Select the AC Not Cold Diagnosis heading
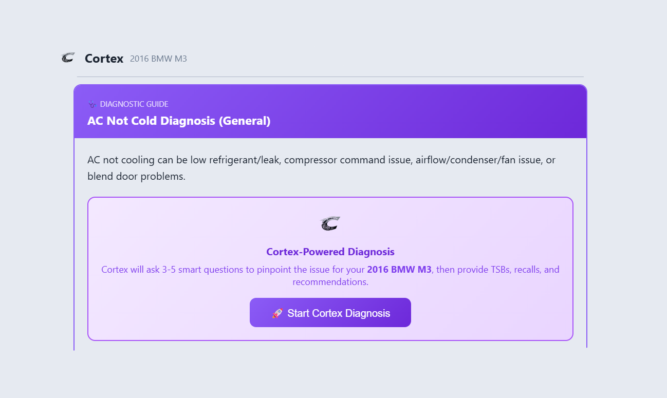Image resolution: width=667 pixels, height=398 pixels. (179, 121)
